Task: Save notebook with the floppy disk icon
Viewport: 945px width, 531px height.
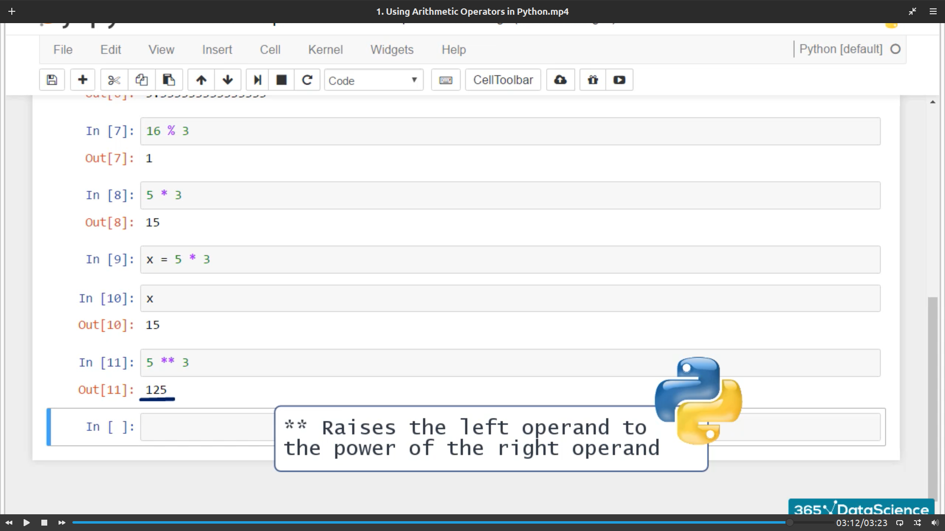Action: [52, 80]
